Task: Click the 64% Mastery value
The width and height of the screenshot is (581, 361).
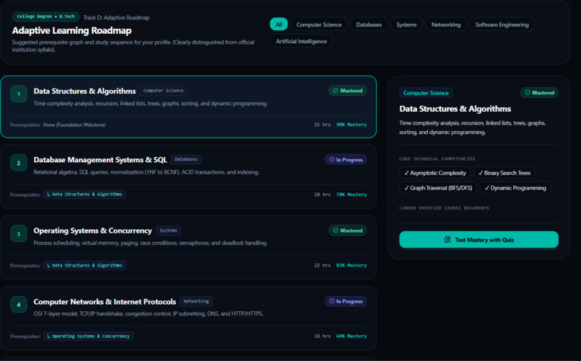Action: (351, 337)
